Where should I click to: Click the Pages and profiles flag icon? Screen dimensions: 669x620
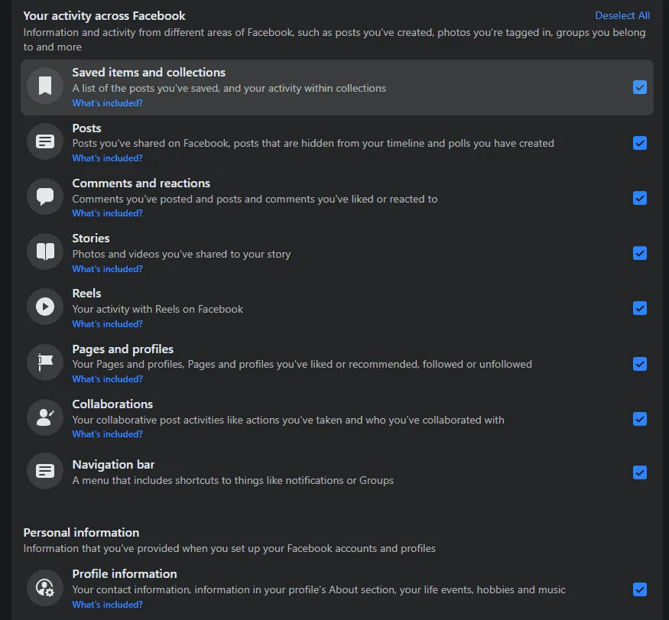pyautogui.click(x=45, y=362)
